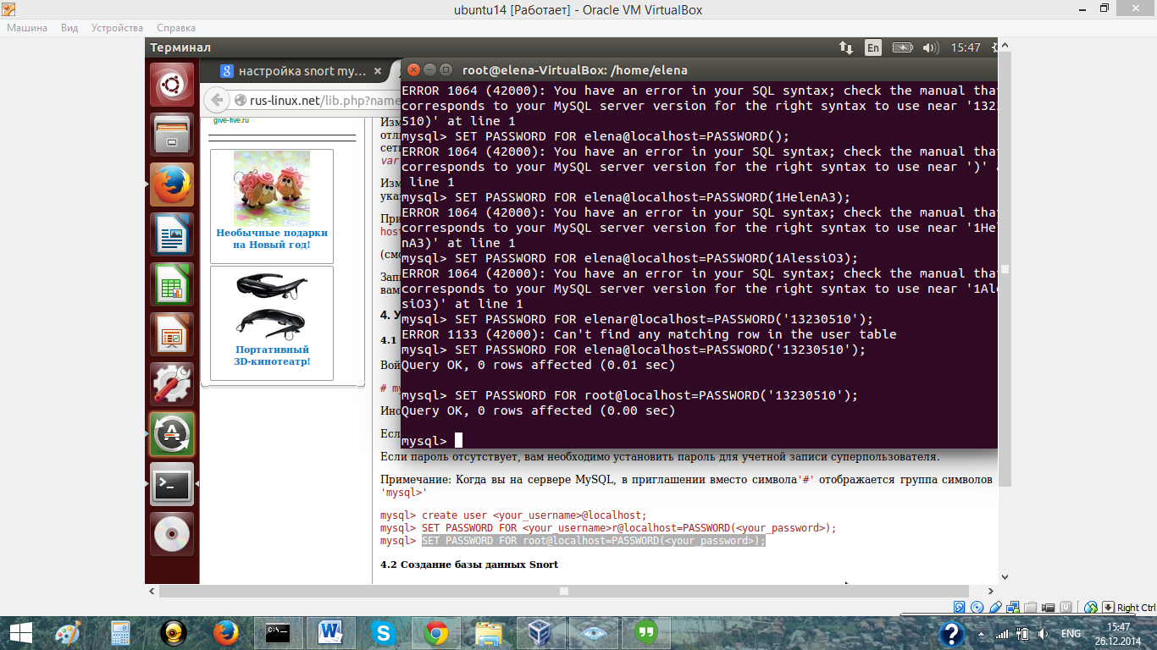Open 'Портативный 3D-кинотеатр!' ad link
Image resolution: width=1157 pixels, height=650 pixels.
(x=272, y=355)
